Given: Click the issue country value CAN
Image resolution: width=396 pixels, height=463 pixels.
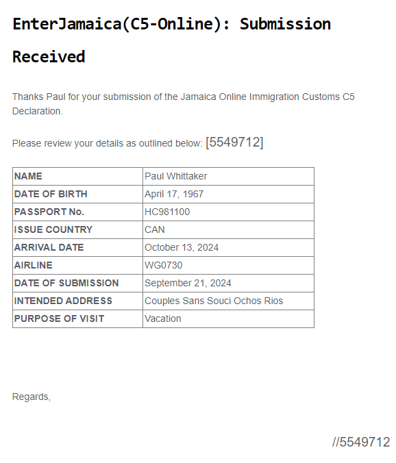Looking at the screenshot, I should point(154,229).
